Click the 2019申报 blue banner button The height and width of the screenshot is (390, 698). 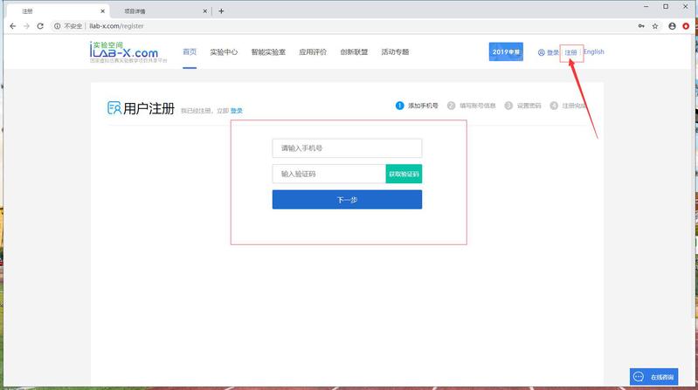(x=505, y=52)
